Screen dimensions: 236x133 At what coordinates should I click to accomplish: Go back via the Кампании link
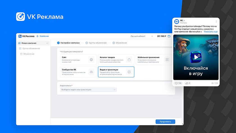point(43,36)
